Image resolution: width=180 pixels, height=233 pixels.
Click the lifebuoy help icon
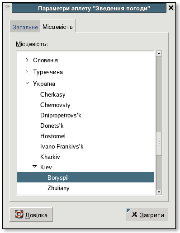tap(19, 214)
